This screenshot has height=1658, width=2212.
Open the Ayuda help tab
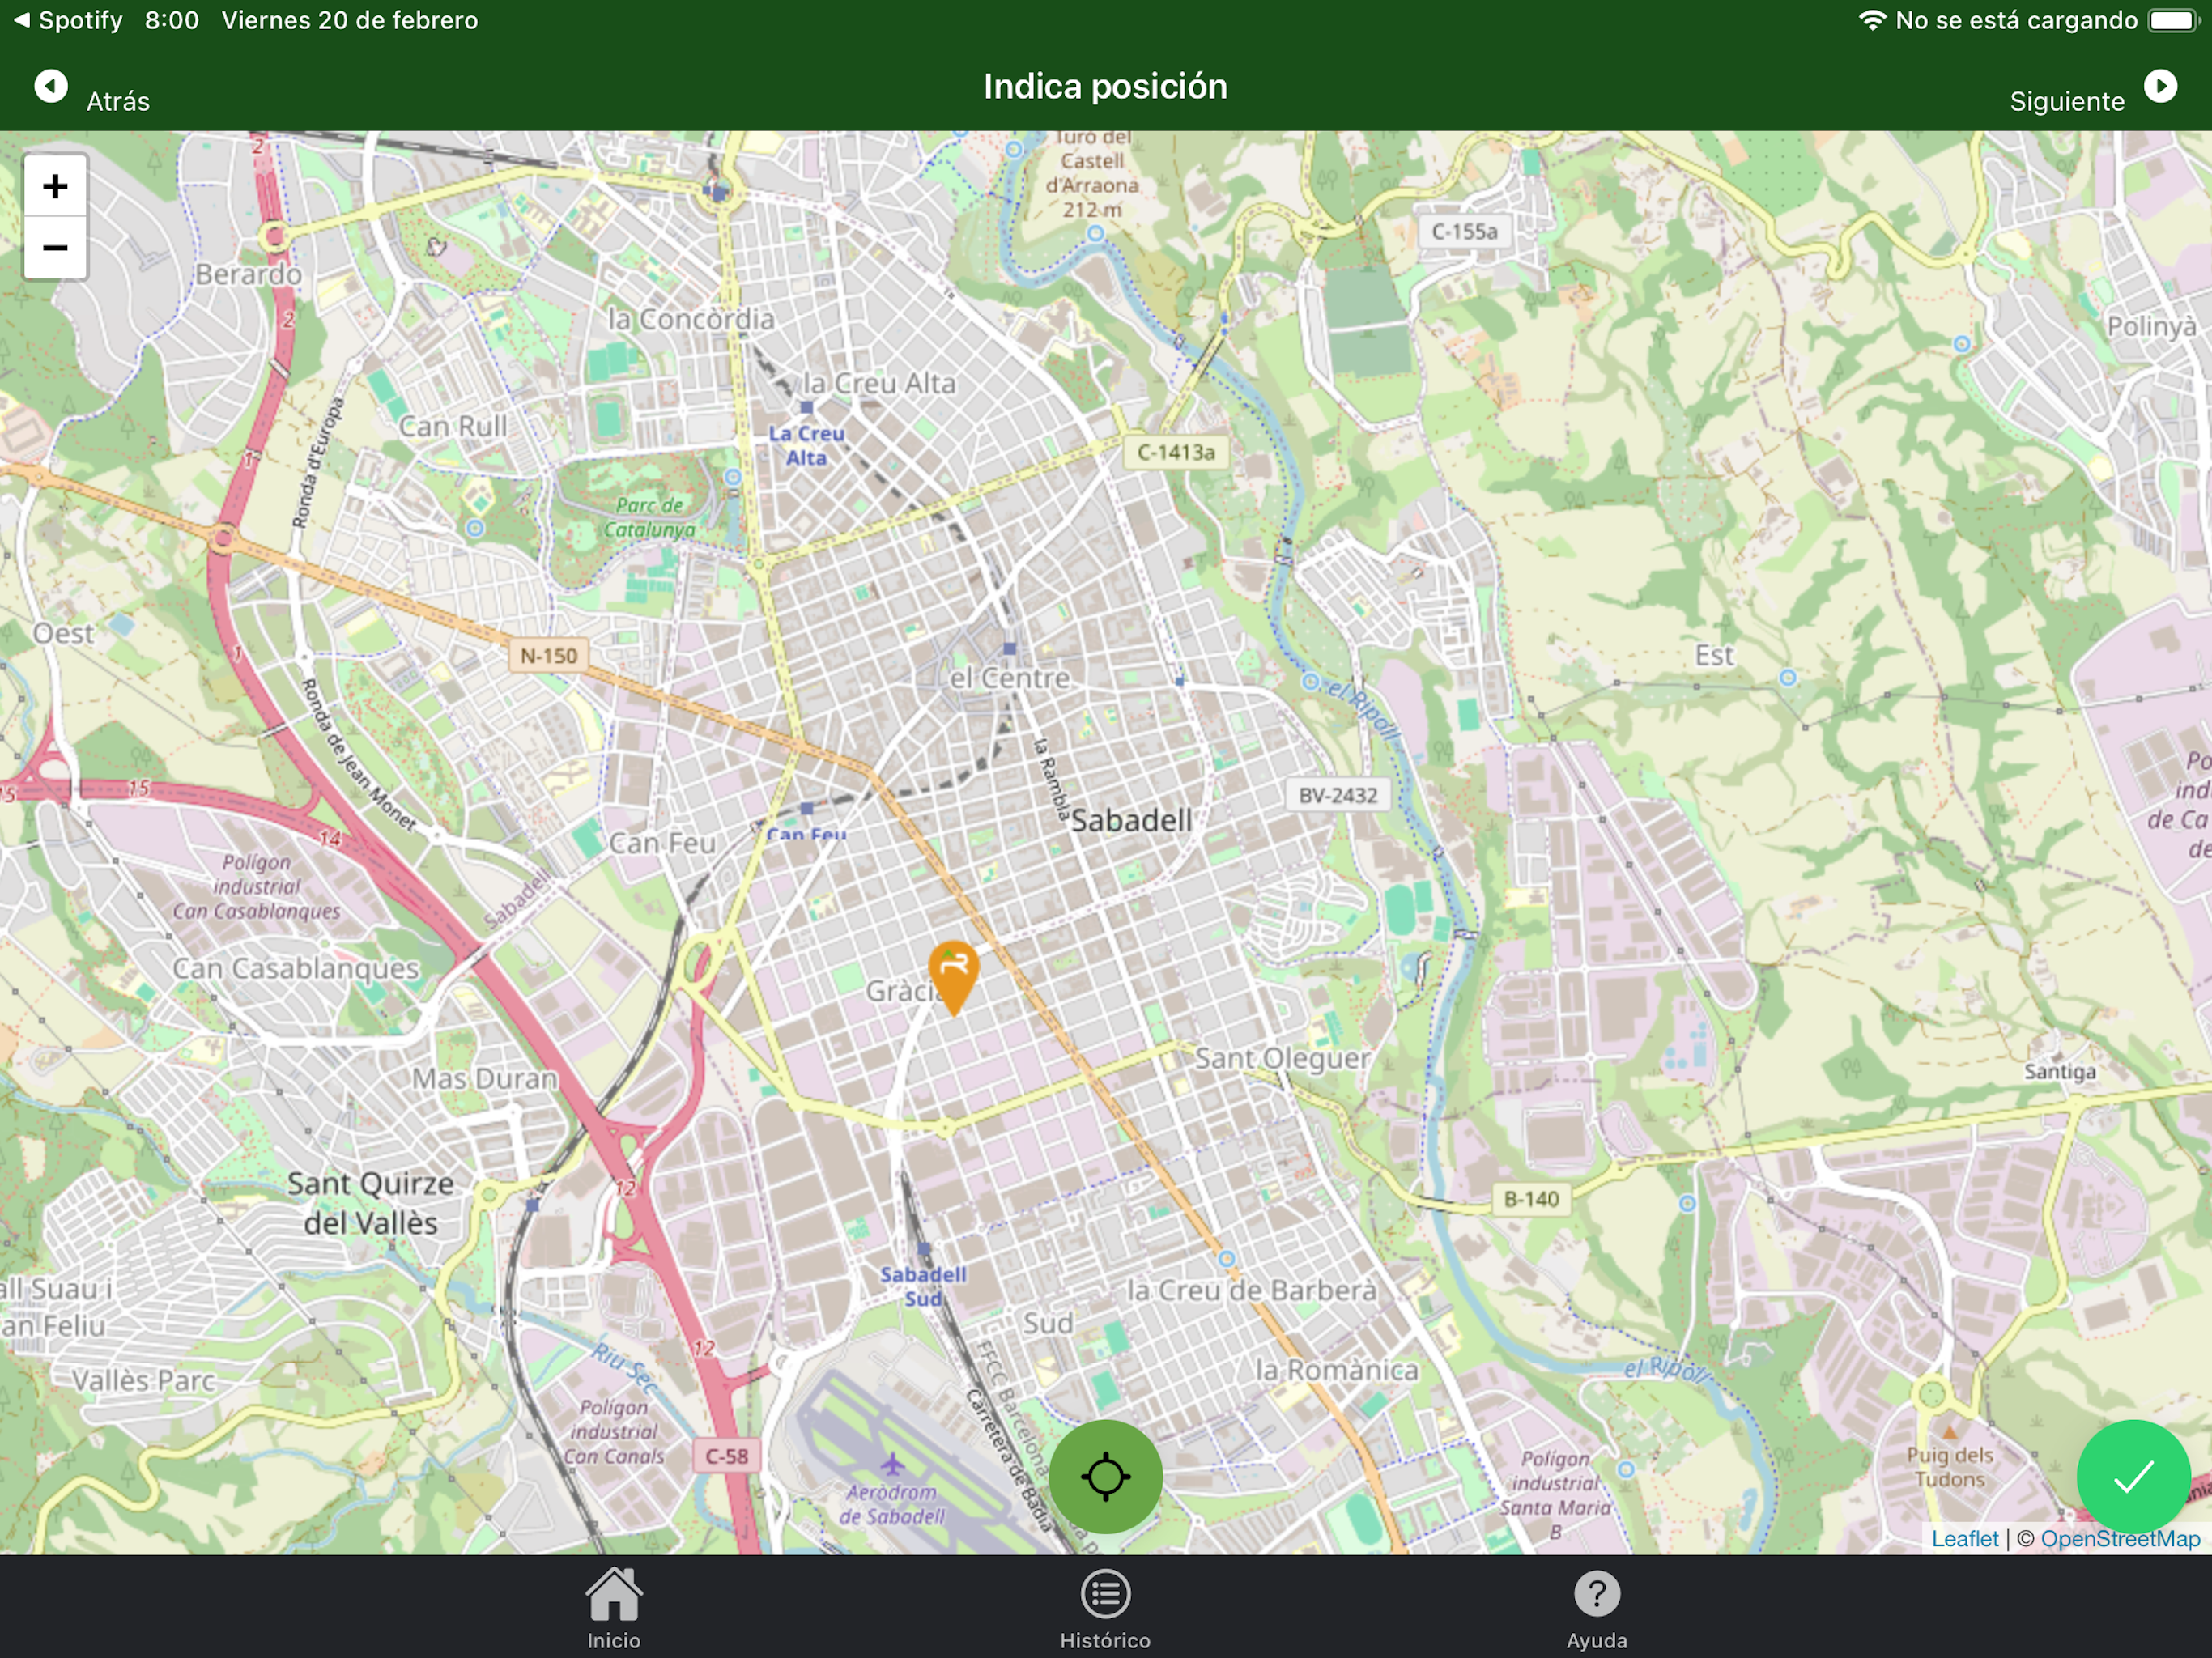[1597, 1607]
